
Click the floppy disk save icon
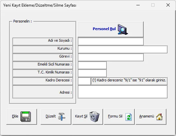pos(26,117)
